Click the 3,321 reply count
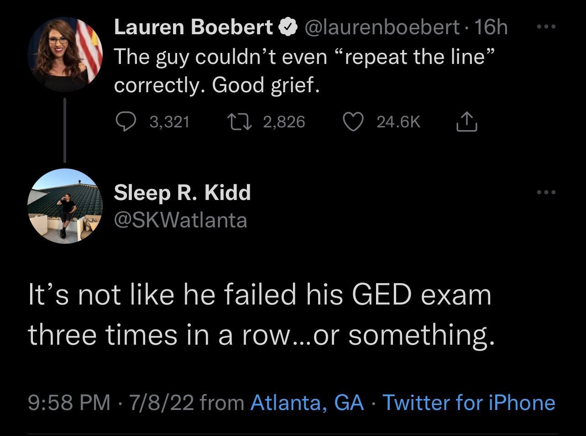This screenshot has height=436, width=586. (169, 121)
